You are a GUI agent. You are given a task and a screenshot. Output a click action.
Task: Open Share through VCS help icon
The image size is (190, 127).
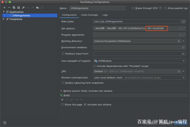[x=160, y=8]
